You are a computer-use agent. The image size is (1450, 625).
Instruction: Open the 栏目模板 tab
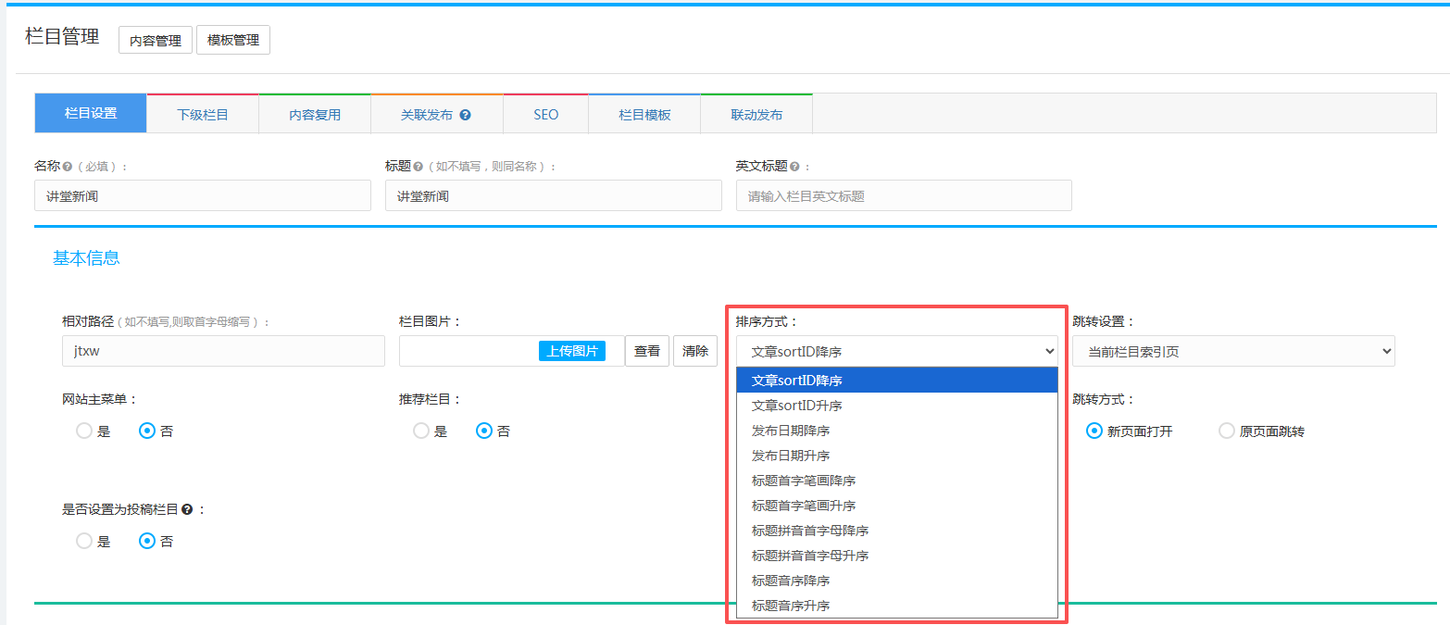pyautogui.click(x=644, y=115)
